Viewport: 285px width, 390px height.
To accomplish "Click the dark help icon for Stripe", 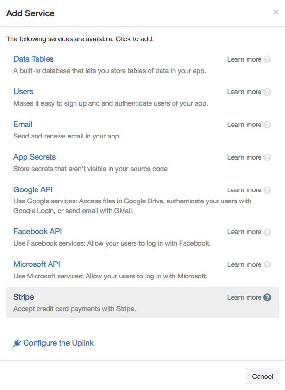I will [267, 297].
